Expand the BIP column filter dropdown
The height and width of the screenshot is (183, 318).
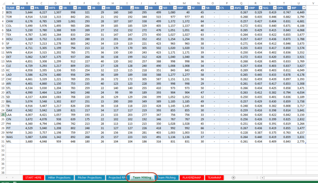click(303, 7)
